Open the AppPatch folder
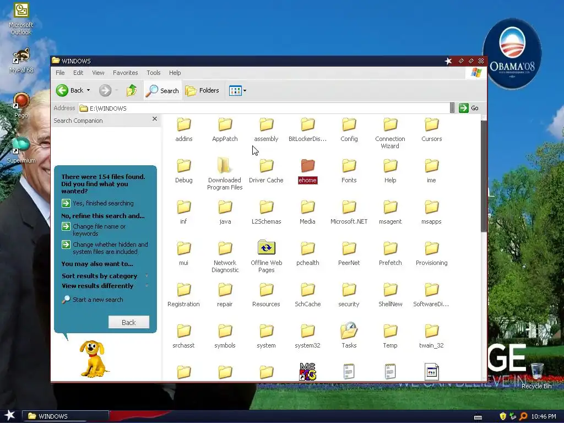564x423 pixels. click(225, 129)
